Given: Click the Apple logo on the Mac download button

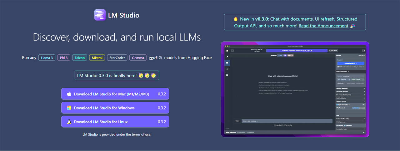Looking at the screenshot, I should click(x=69, y=94).
